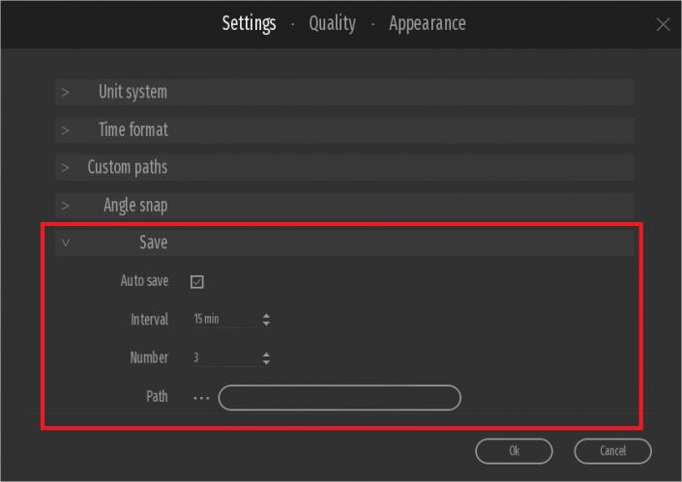Disable the Auto save checkbox

(197, 282)
